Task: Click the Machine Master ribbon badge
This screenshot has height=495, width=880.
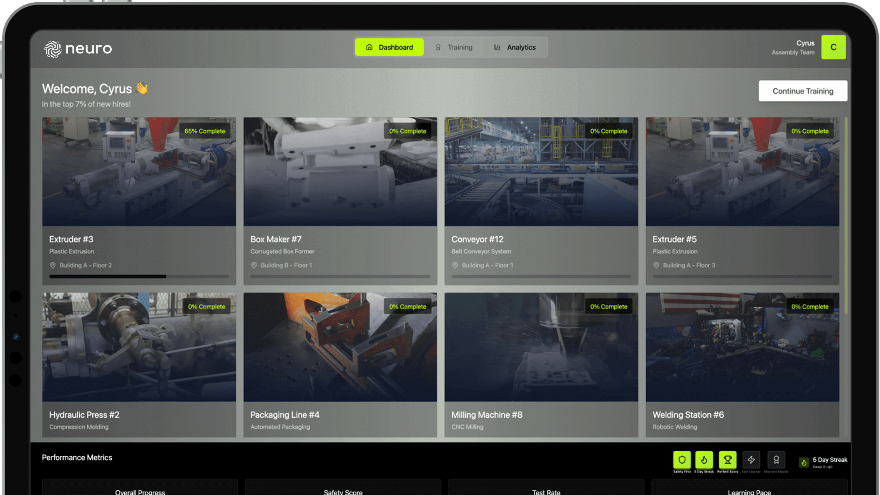Action: tap(776, 460)
